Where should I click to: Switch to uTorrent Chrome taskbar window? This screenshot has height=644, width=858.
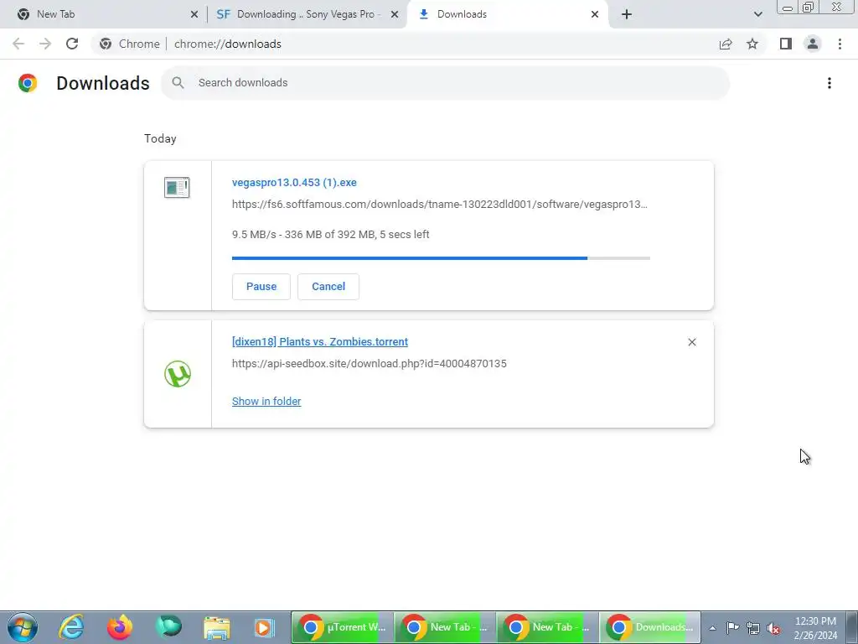[x=343, y=627]
